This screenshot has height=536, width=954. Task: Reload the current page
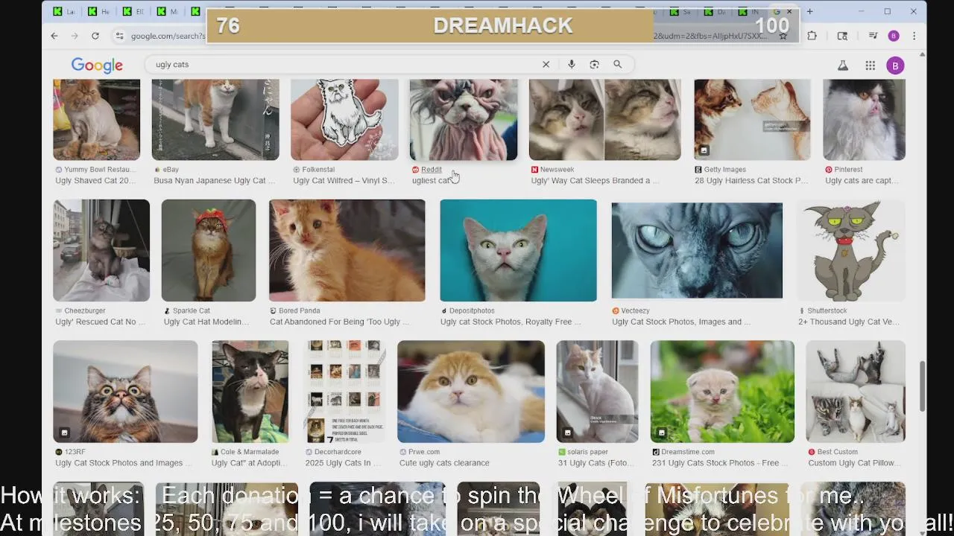click(x=95, y=36)
